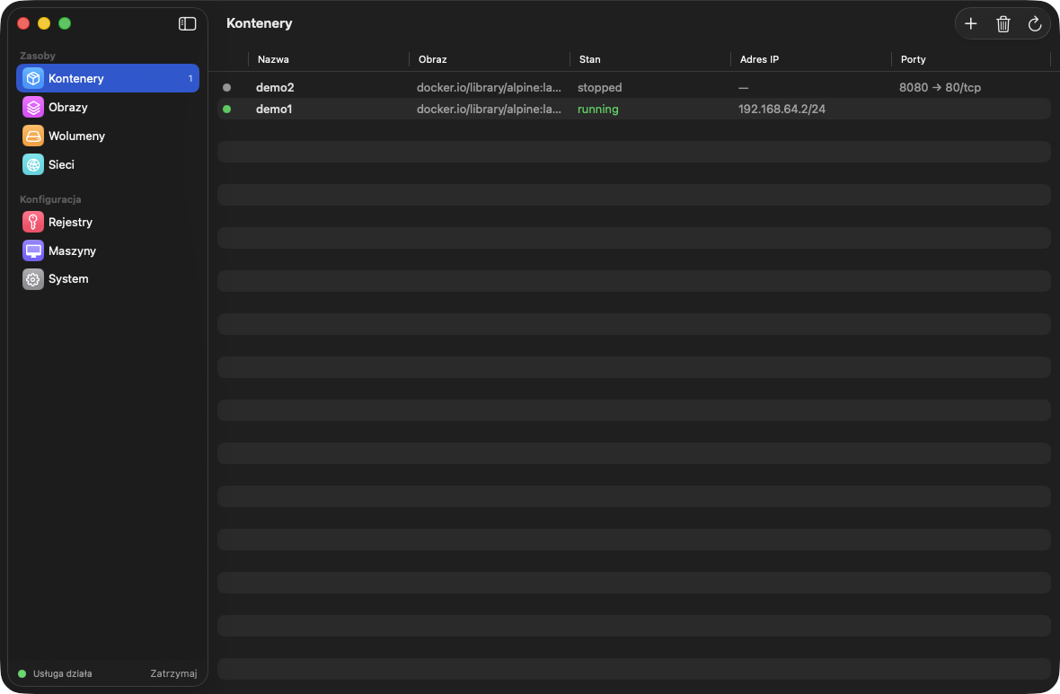Click the running status of demo1

(x=597, y=110)
